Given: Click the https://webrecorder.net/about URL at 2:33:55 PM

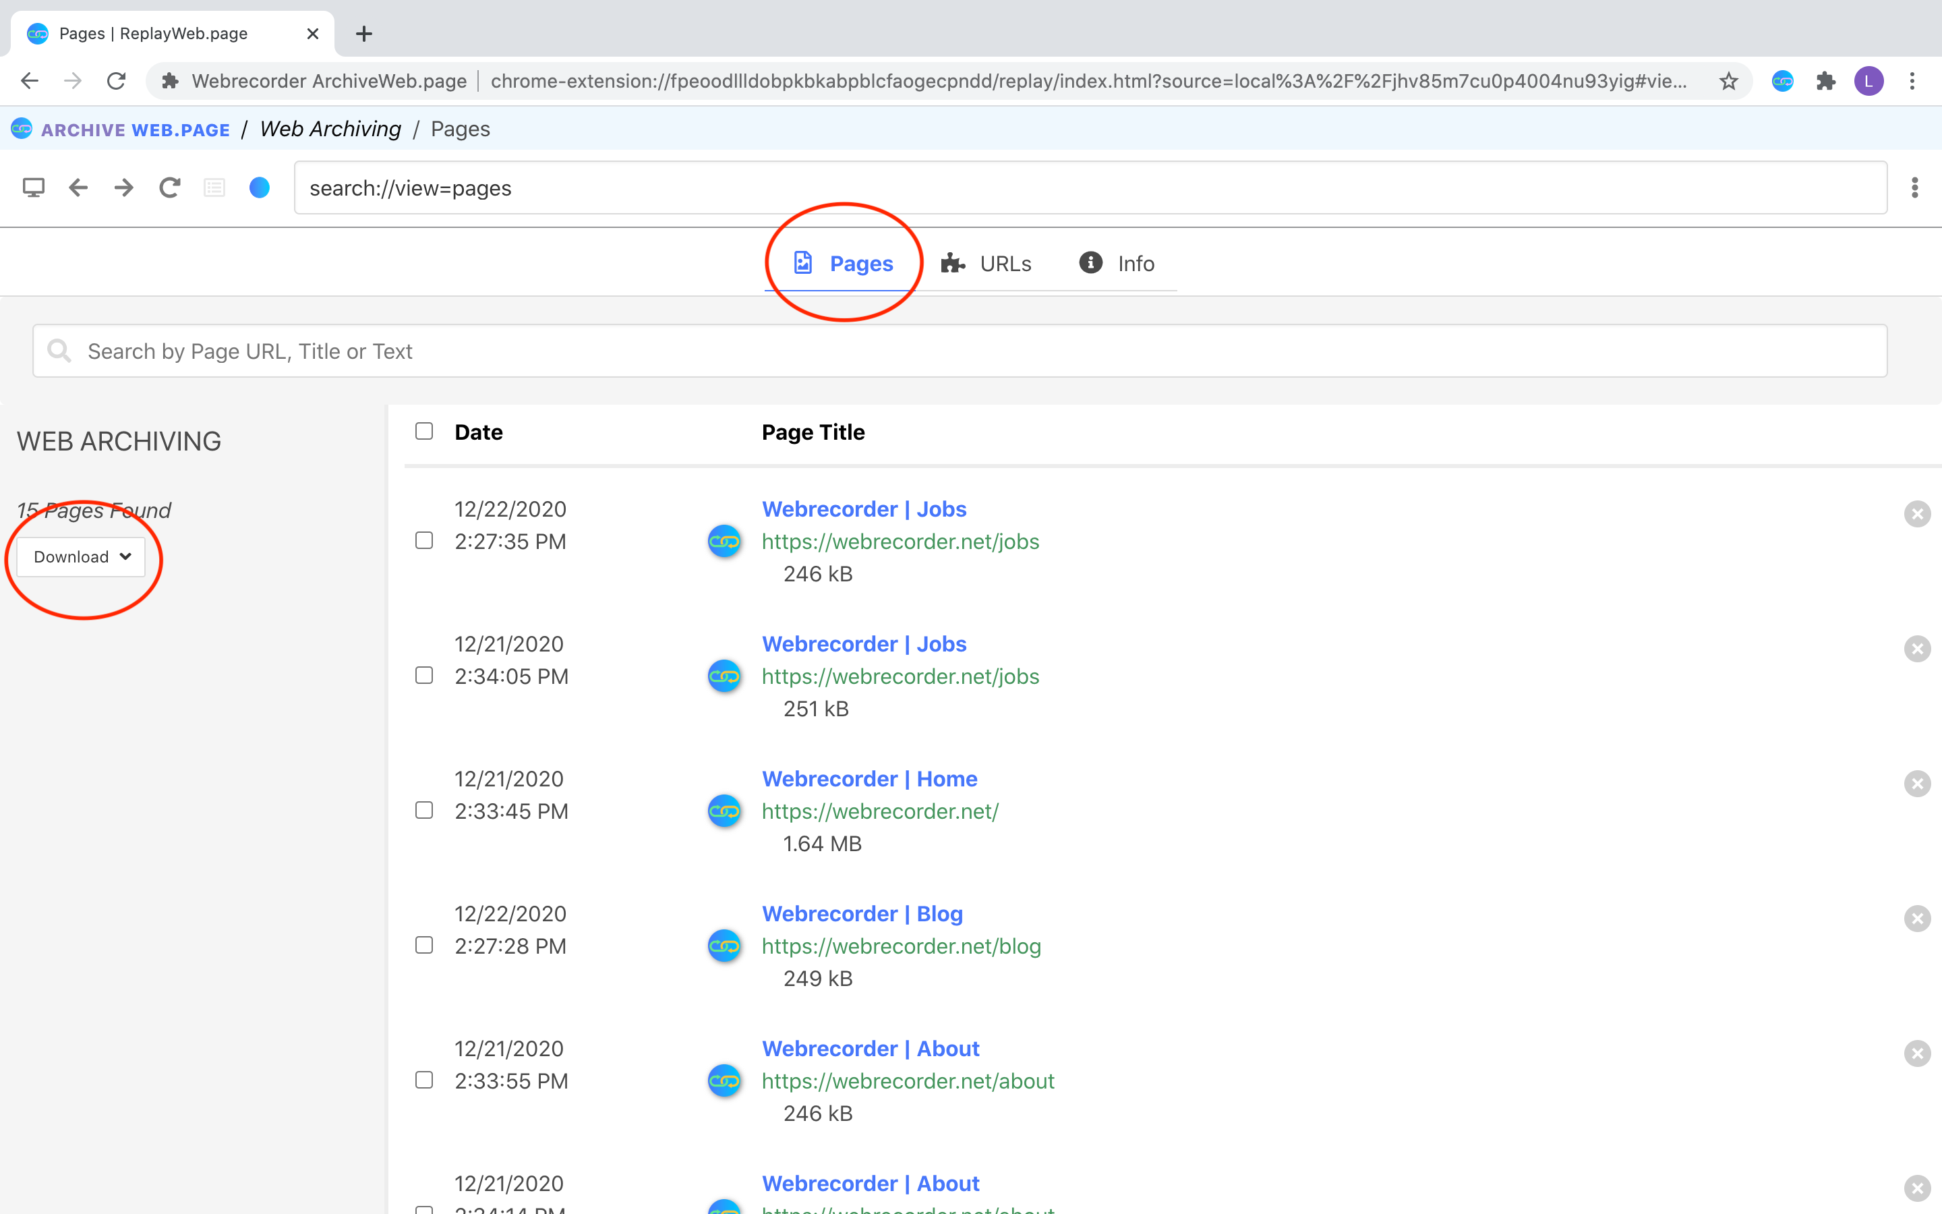Looking at the screenshot, I should coord(908,1080).
